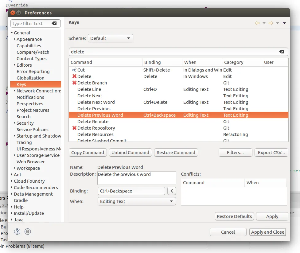The image size is (300, 253).
Task: Open the forward history dropdown arrow
Action: tap(277, 23)
